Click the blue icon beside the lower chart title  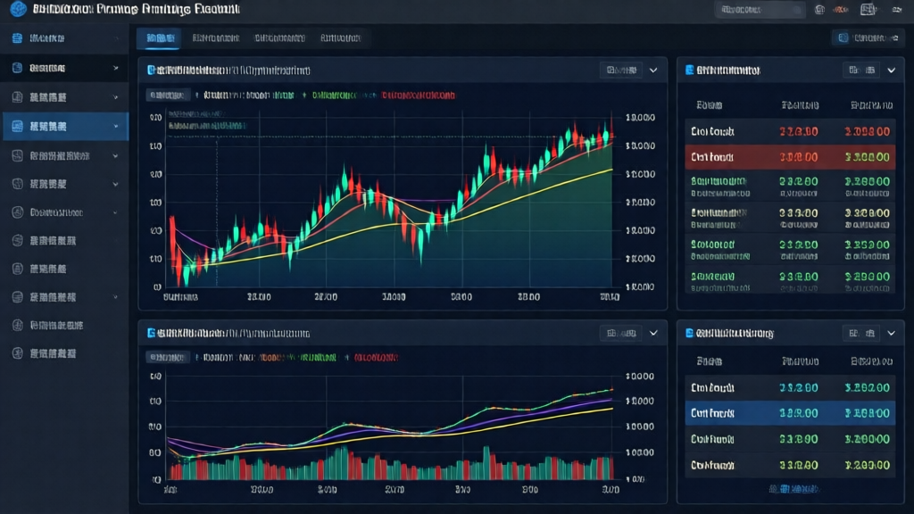151,333
